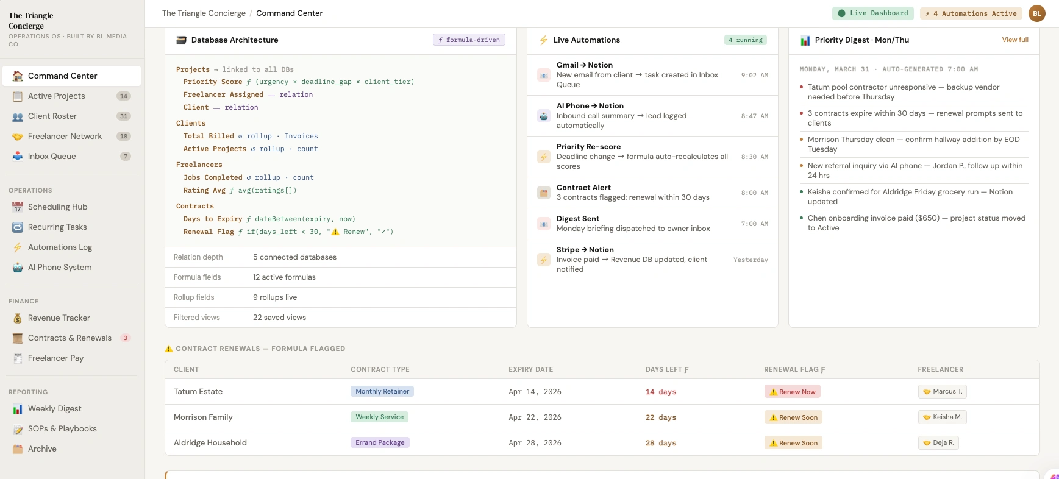Image resolution: width=1059 pixels, height=479 pixels.
Task: Click the Archive box icon in sidebar
Action: pyautogui.click(x=18, y=449)
